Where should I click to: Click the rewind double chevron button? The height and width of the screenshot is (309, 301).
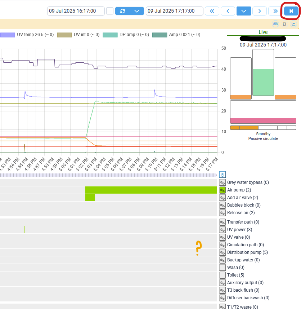point(212,11)
